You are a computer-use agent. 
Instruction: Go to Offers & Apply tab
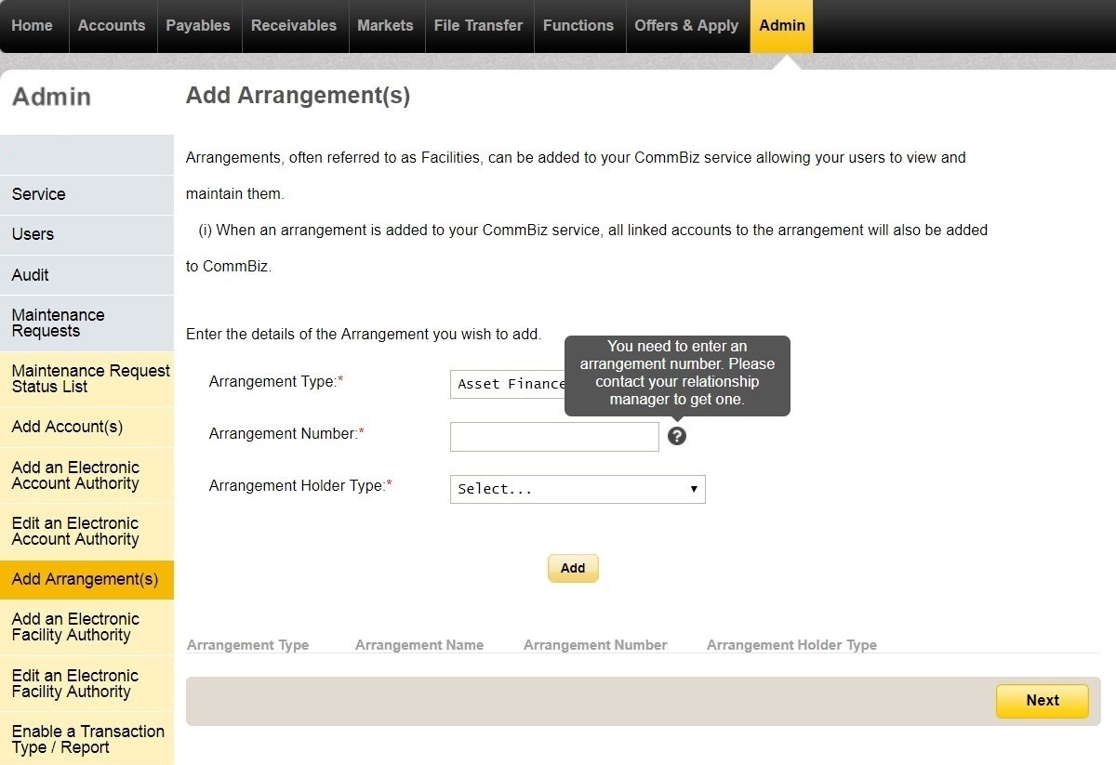pos(686,26)
